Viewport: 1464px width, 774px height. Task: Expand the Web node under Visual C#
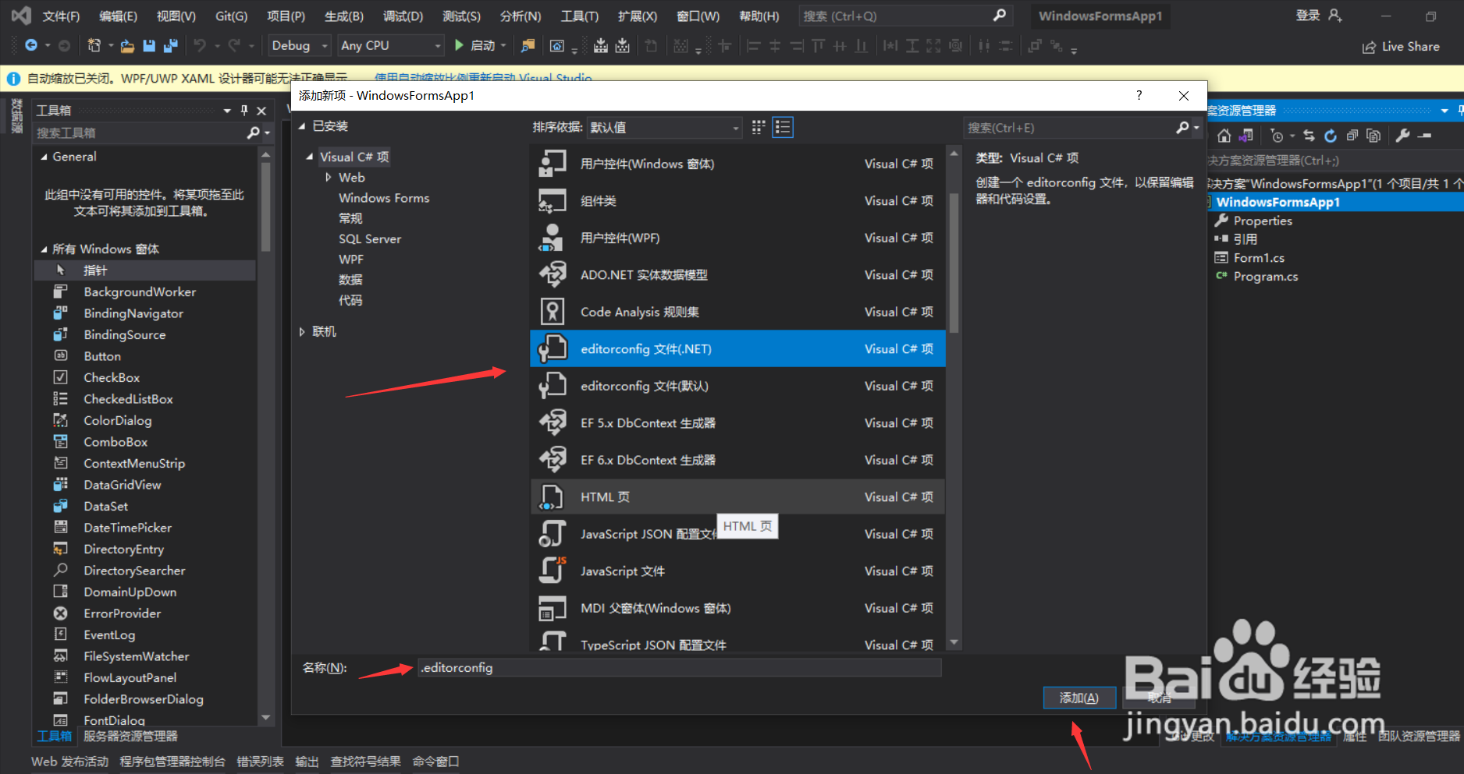(329, 177)
